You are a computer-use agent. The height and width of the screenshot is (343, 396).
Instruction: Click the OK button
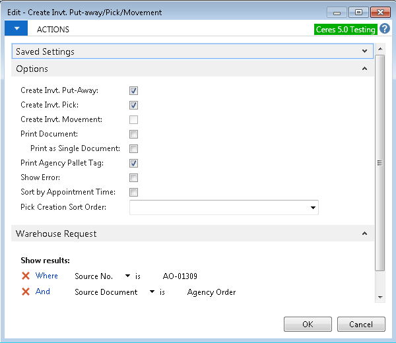click(x=308, y=324)
